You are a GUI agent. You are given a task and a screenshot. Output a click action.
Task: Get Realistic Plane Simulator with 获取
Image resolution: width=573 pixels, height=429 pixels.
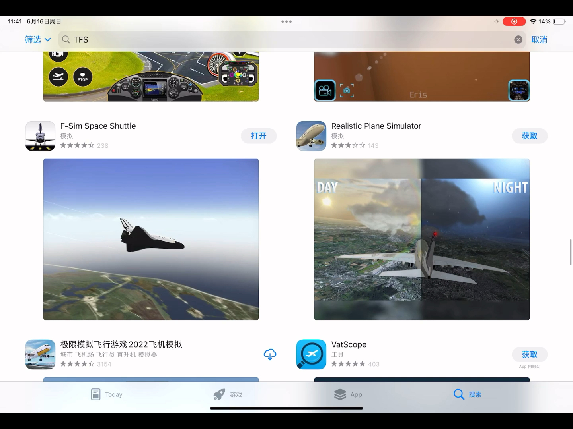click(x=530, y=136)
